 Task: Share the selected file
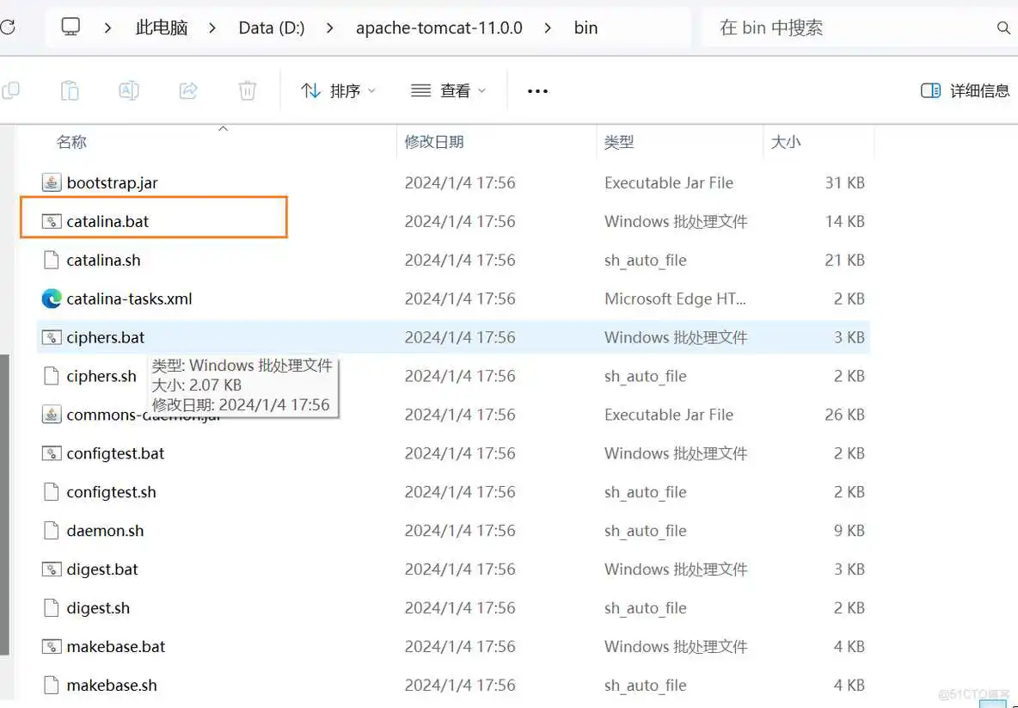[x=188, y=89]
